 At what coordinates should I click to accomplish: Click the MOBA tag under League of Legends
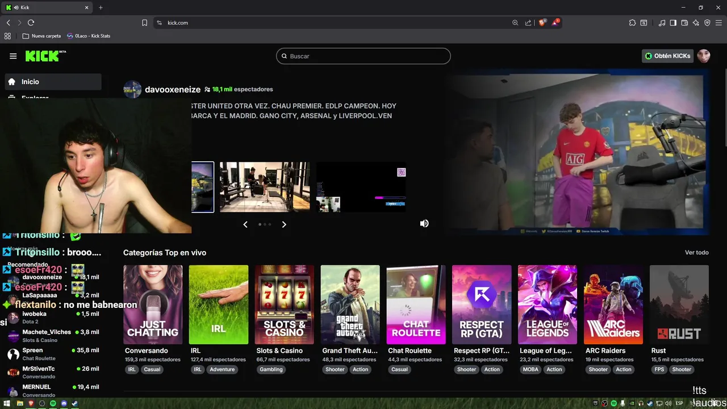tap(530, 369)
